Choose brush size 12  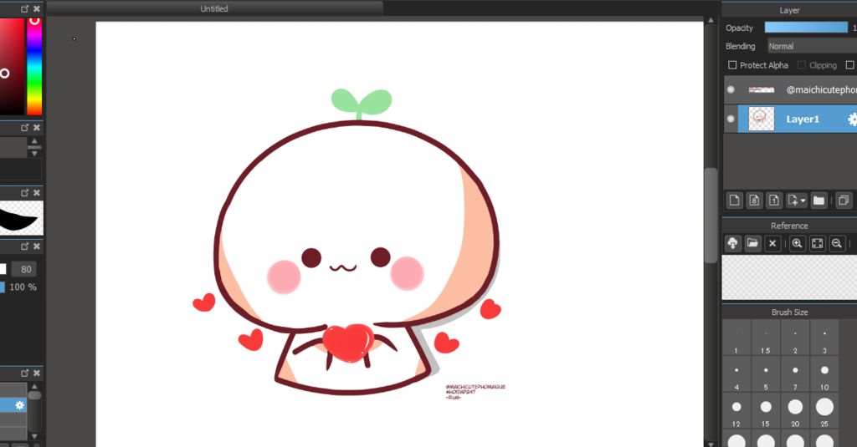736,411
